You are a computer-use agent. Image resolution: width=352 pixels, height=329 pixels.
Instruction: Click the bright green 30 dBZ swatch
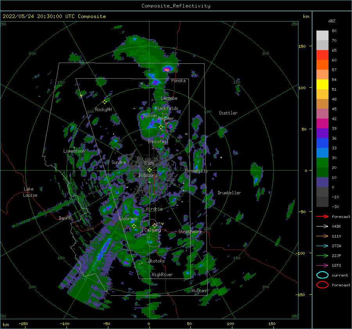click(x=322, y=163)
